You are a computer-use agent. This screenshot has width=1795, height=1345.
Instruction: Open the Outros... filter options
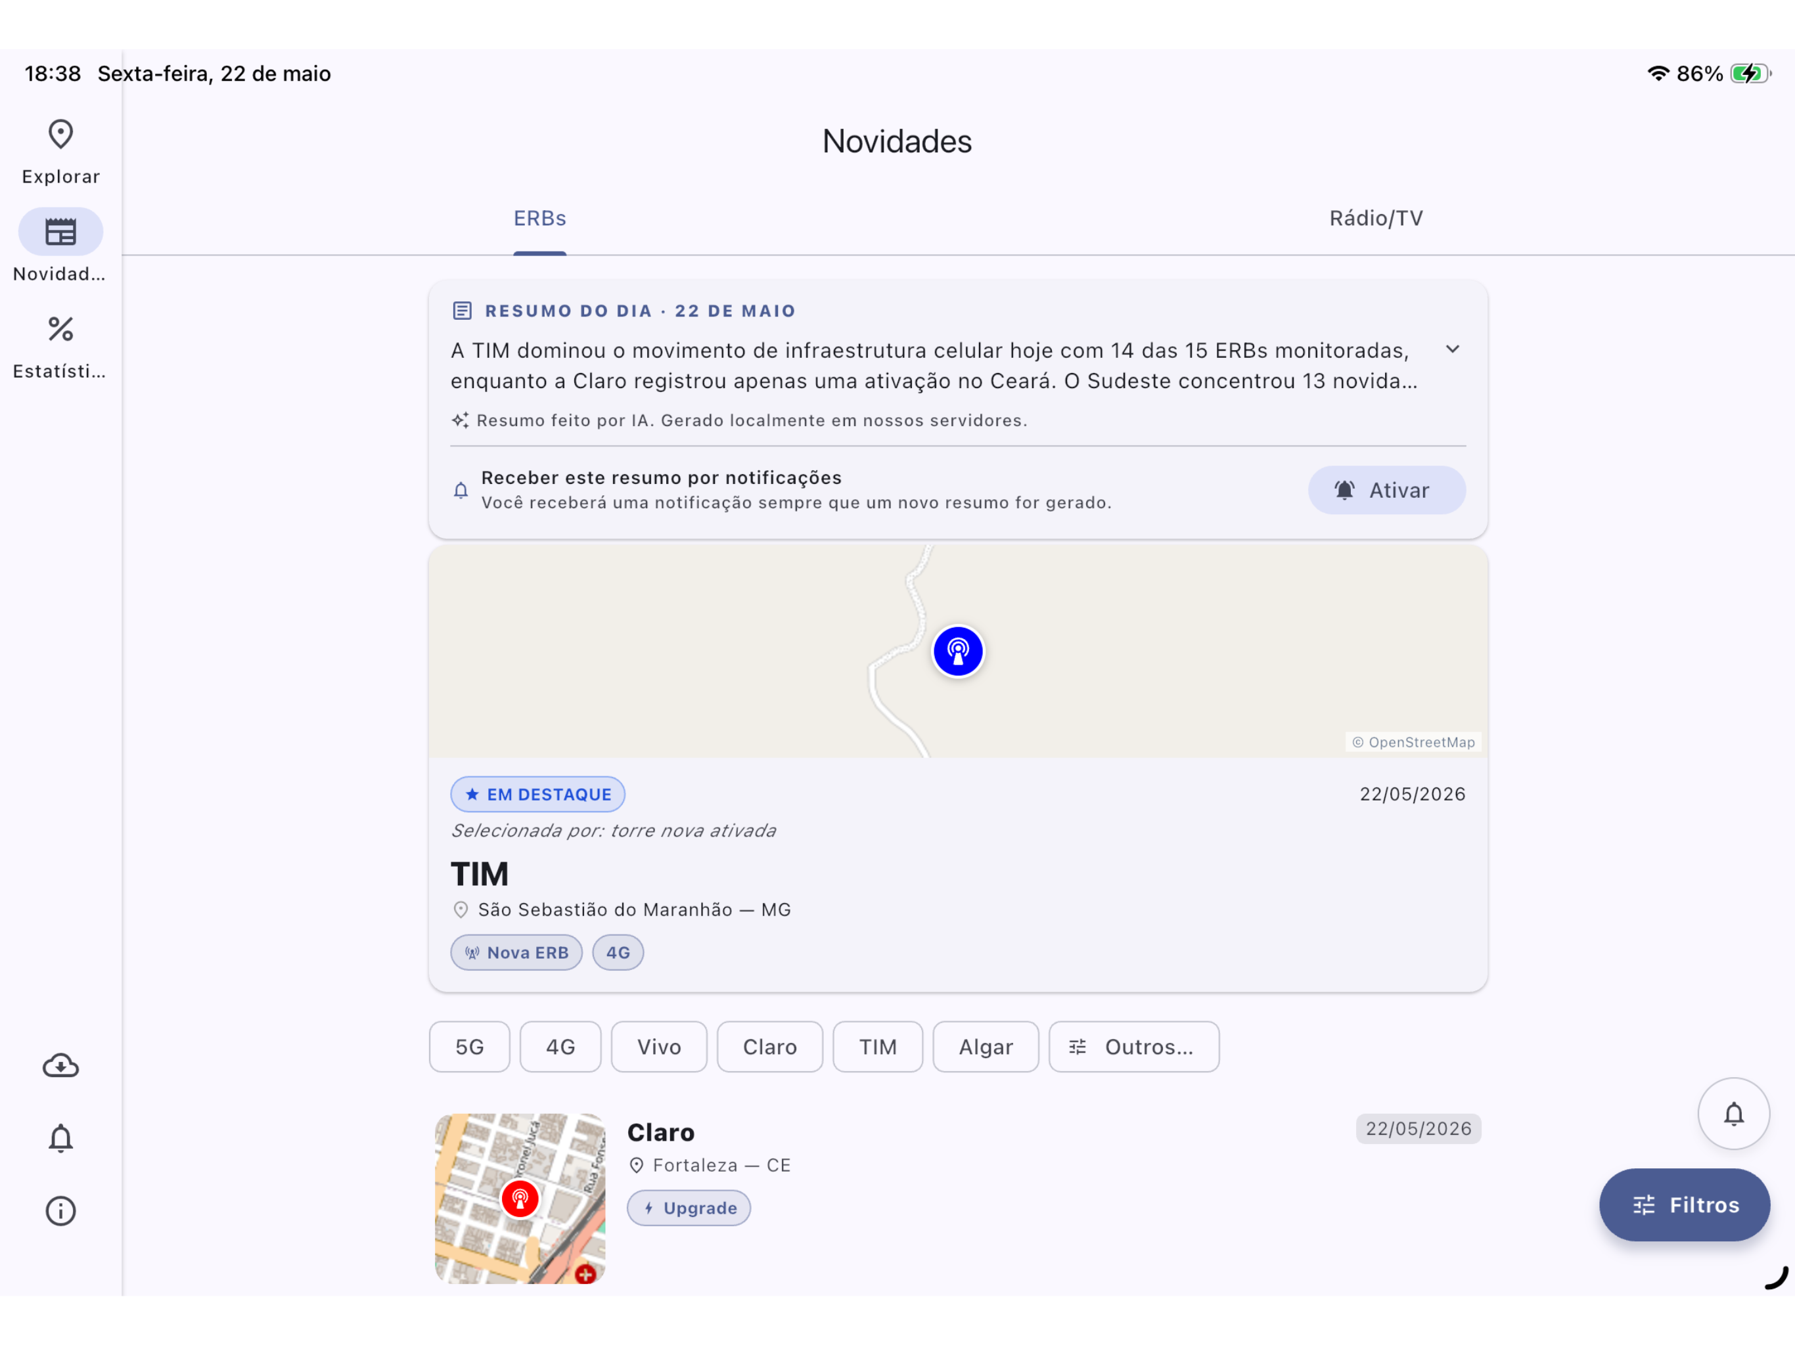tap(1133, 1046)
